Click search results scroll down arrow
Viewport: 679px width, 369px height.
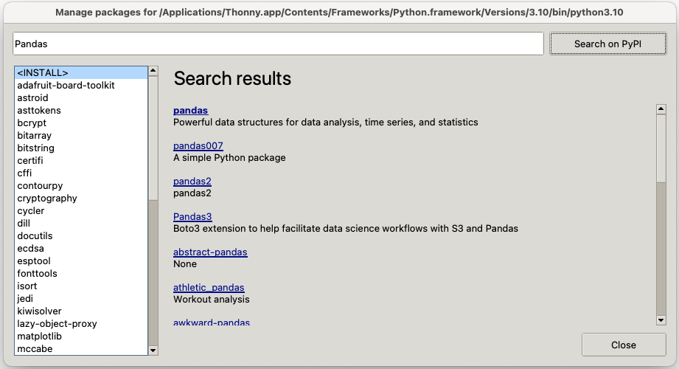(661, 320)
